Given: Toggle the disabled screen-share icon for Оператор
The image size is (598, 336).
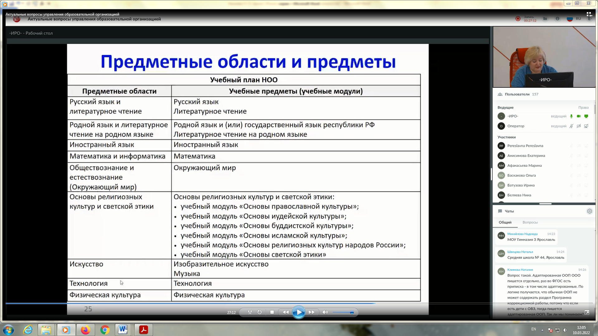Looking at the screenshot, I should (x=586, y=126).
